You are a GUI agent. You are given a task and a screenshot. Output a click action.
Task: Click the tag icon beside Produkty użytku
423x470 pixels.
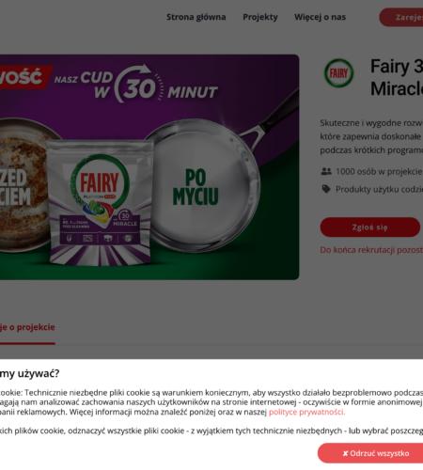tap(326, 189)
